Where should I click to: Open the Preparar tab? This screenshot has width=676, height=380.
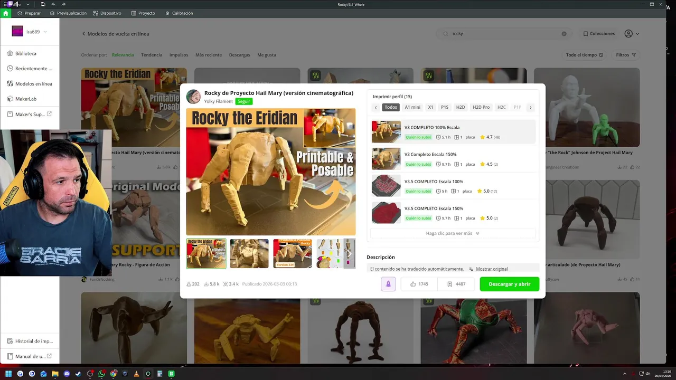point(29,13)
